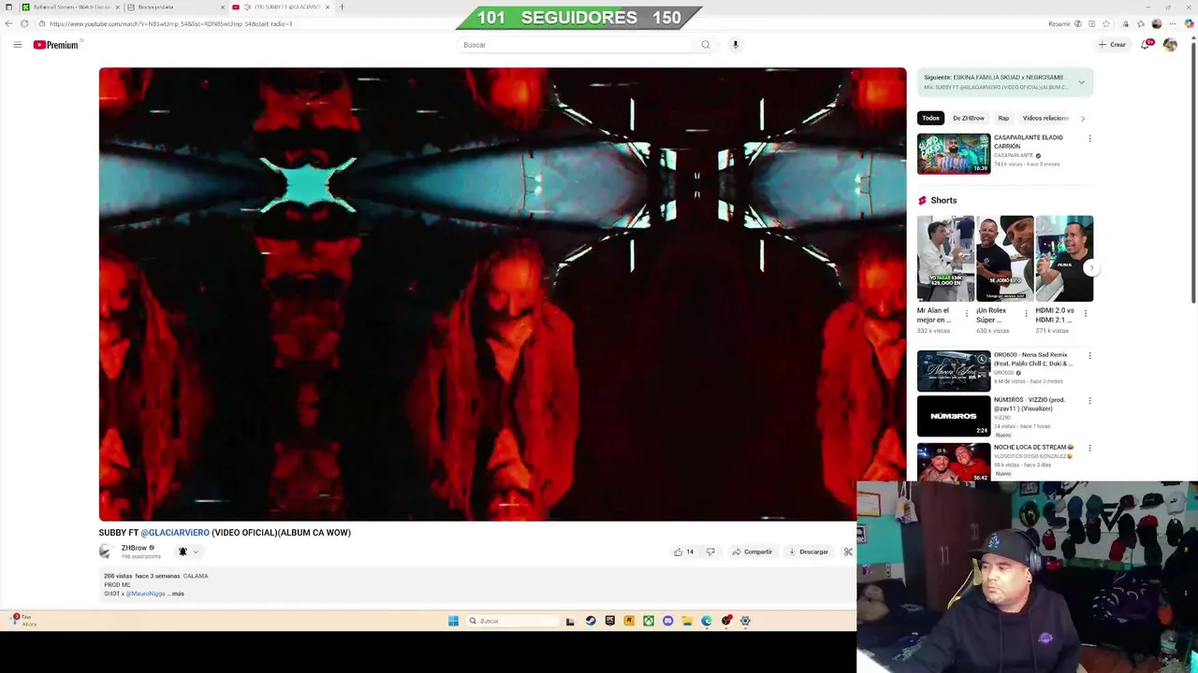Open NÚM3ROS VIZZIO visualizer video
This screenshot has height=673, width=1198.
coord(954,416)
